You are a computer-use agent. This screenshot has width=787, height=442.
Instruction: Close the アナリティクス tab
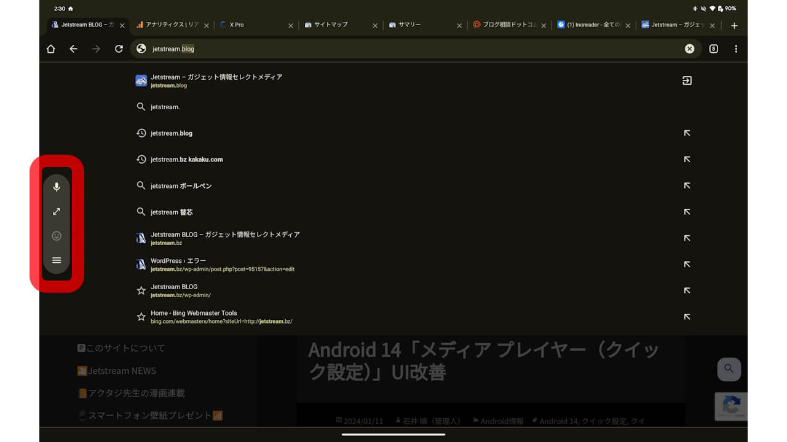tap(207, 26)
